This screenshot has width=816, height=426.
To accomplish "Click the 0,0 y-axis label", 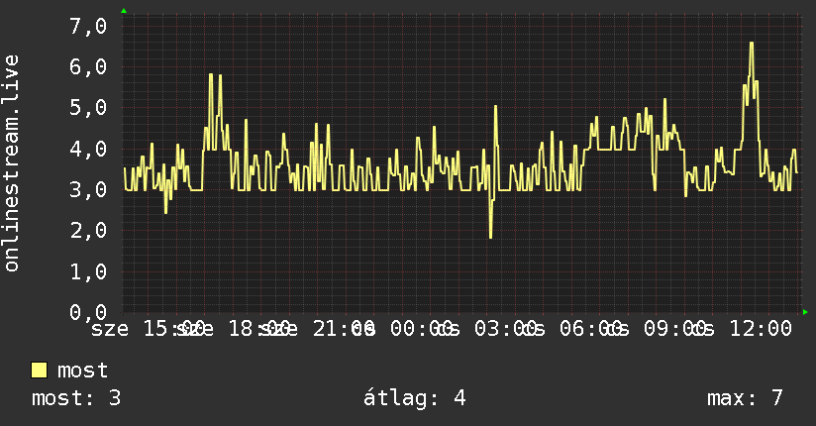I will click(x=88, y=312).
